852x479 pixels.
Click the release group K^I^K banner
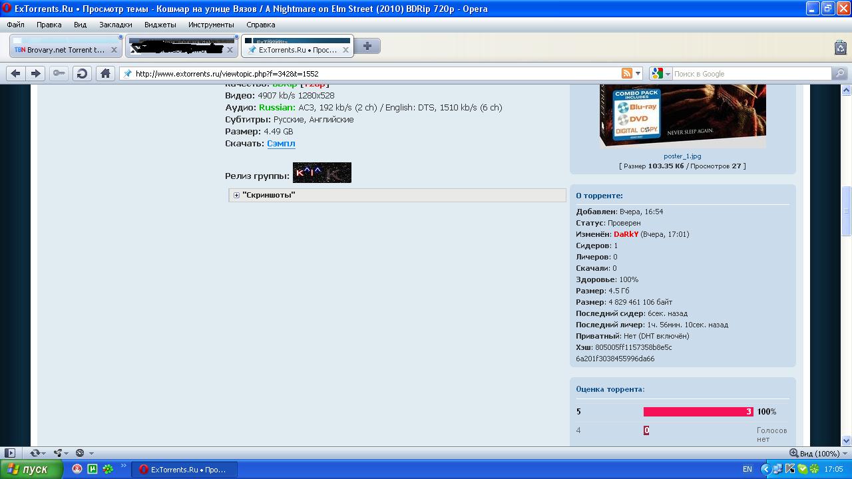pyautogui.click(x=322, y=172)
